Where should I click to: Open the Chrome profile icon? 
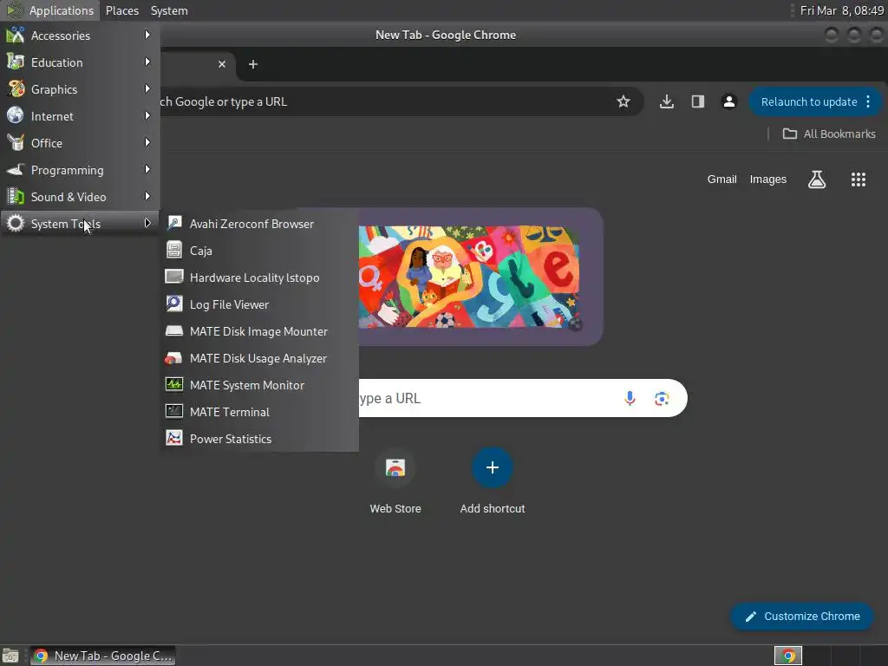tap(728, 101)
